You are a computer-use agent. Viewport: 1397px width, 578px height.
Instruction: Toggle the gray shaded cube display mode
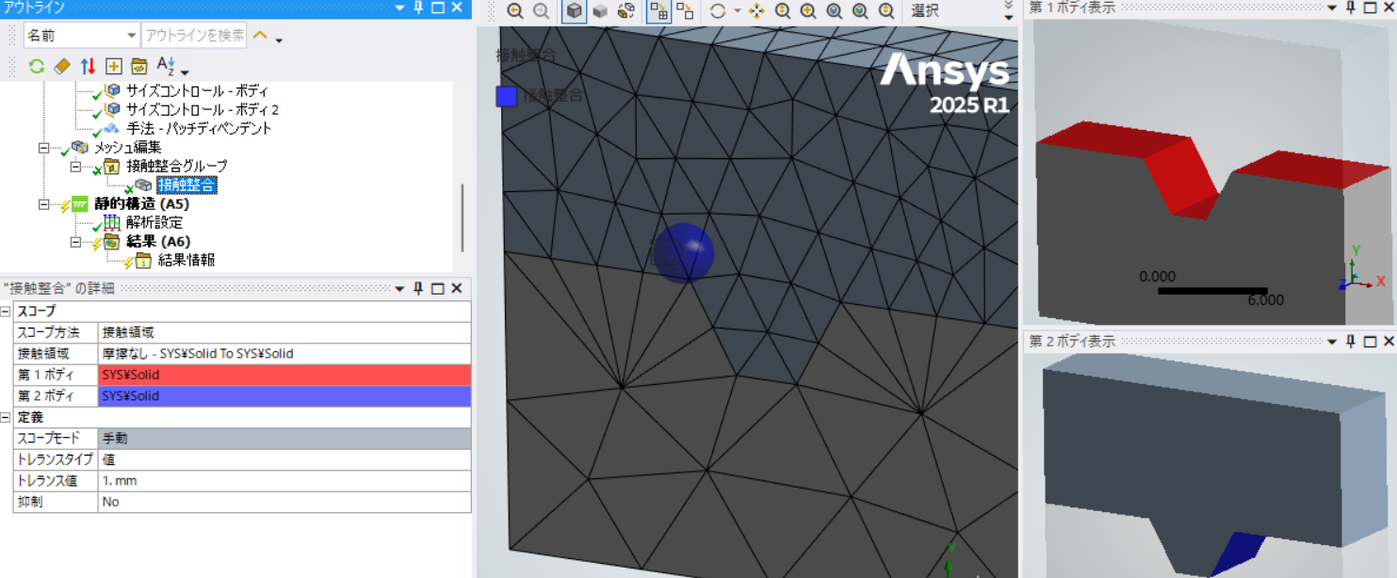[x=599, y=11]
